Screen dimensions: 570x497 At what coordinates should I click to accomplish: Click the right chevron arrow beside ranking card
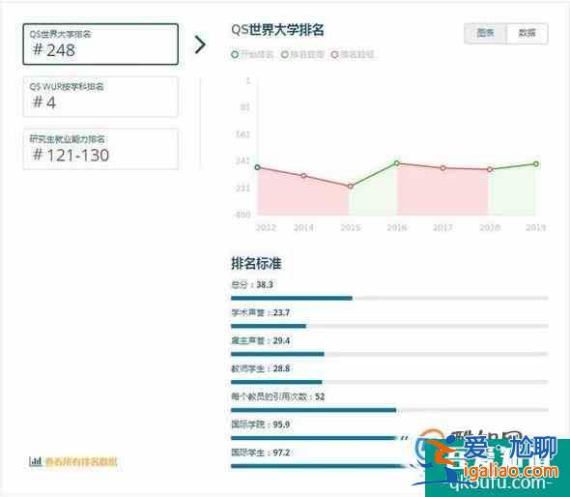point(200,44)
